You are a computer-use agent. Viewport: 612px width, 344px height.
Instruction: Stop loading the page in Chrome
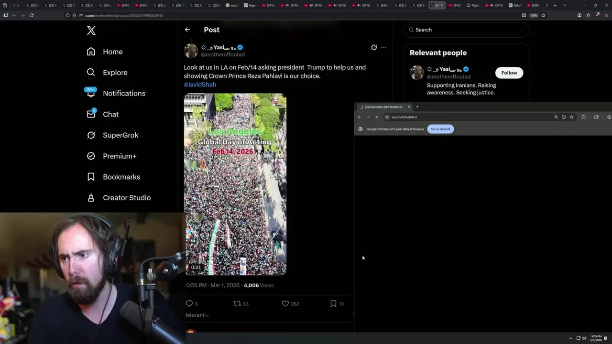(x=376, y=117)
